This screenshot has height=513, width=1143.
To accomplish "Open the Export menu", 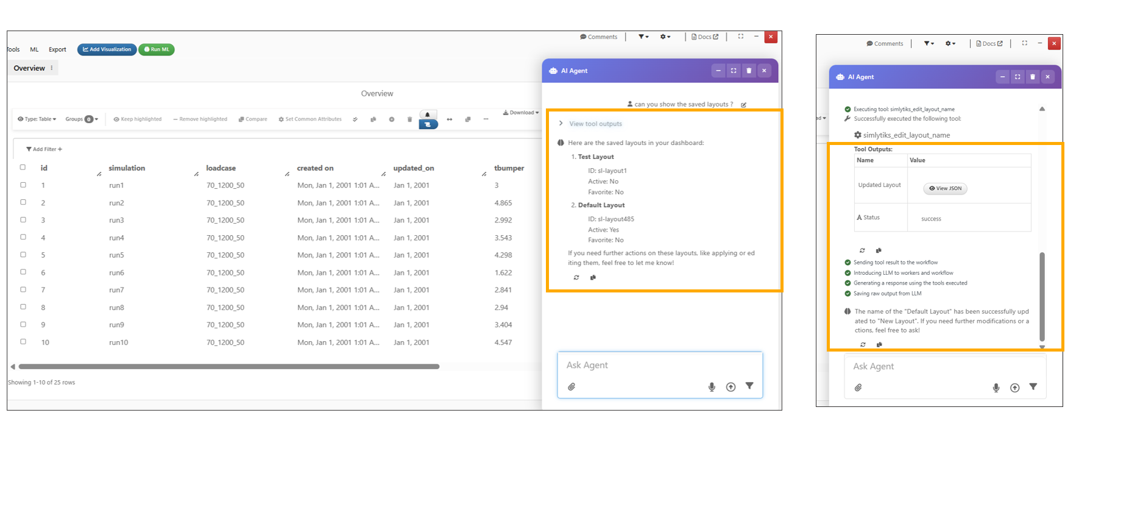I will 57,50.
